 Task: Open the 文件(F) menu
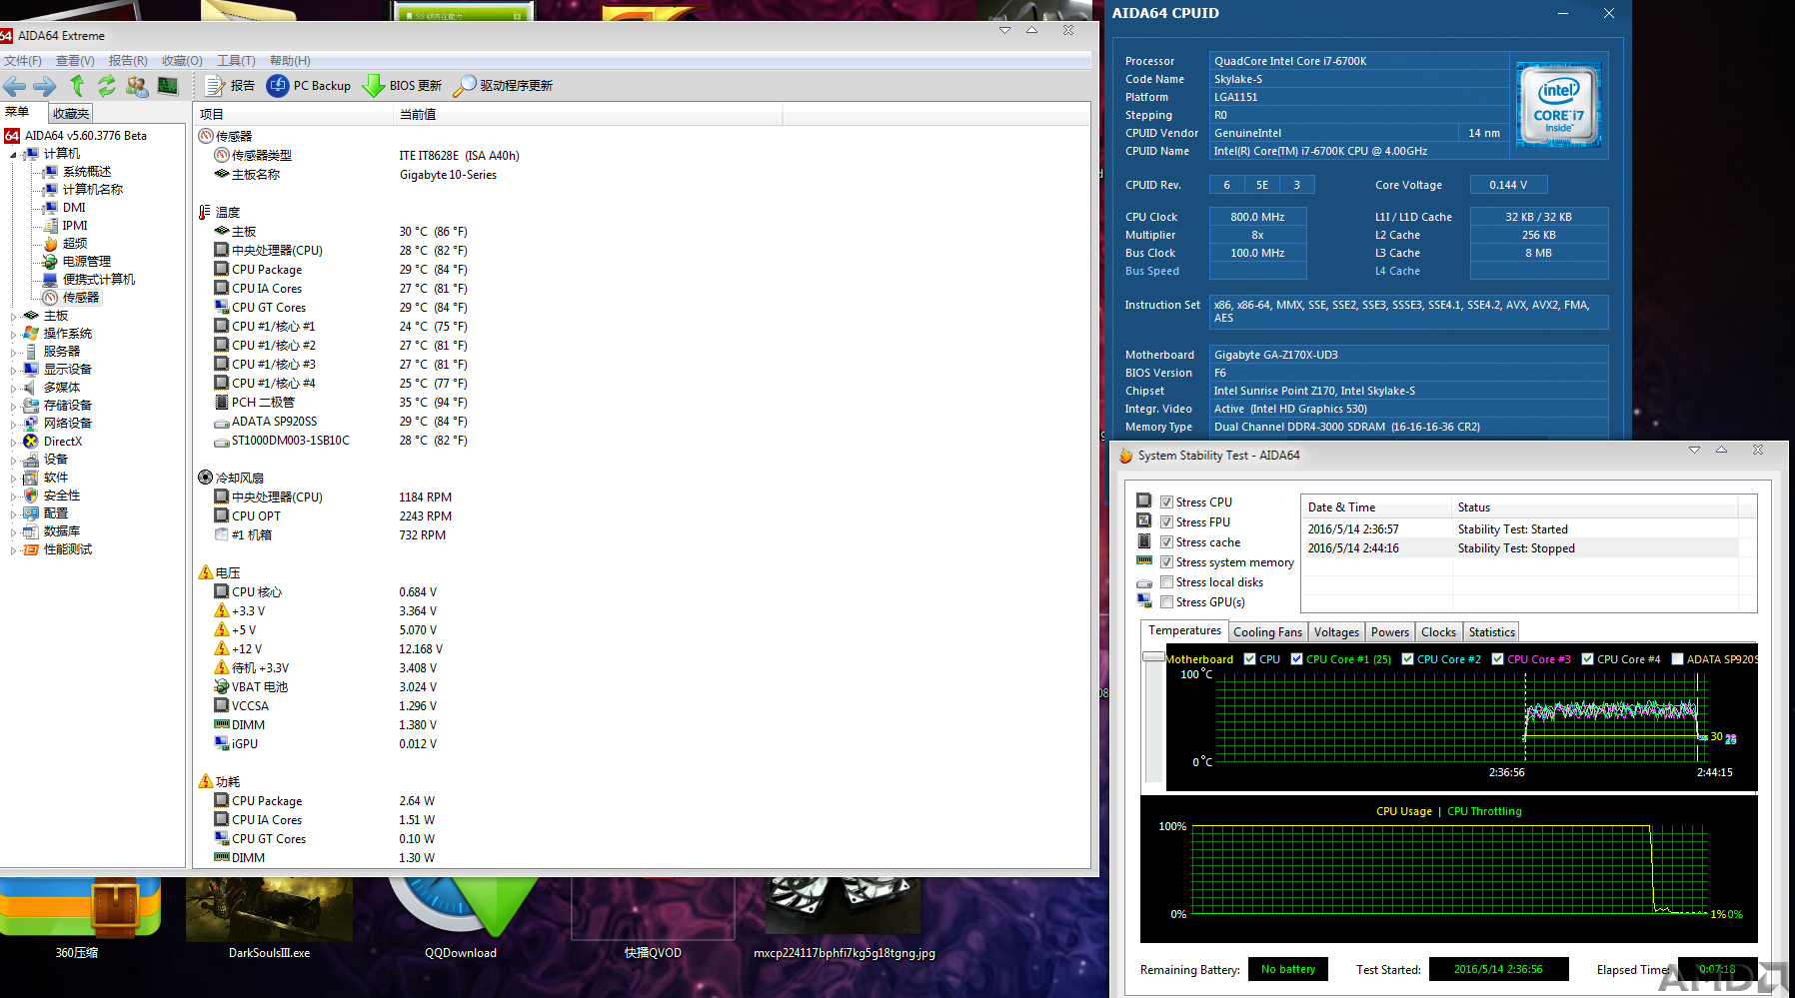tap(22, 61)
